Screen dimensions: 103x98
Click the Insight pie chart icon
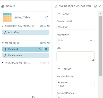[3, 6]
